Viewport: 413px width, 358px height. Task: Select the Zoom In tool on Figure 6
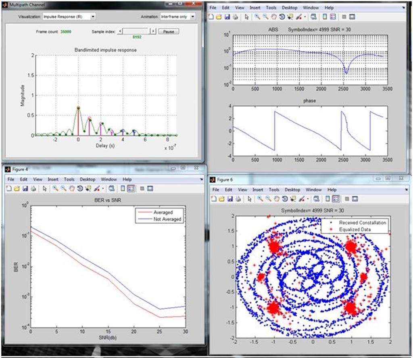tap(260, 198)
